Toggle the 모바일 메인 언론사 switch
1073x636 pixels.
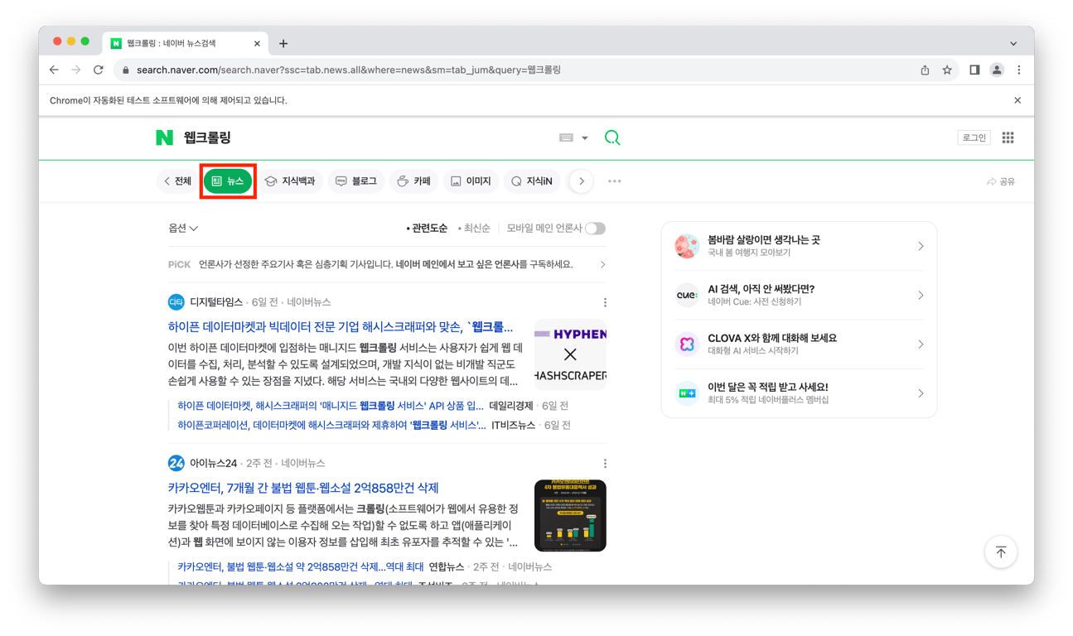click(x=595, y=229)
